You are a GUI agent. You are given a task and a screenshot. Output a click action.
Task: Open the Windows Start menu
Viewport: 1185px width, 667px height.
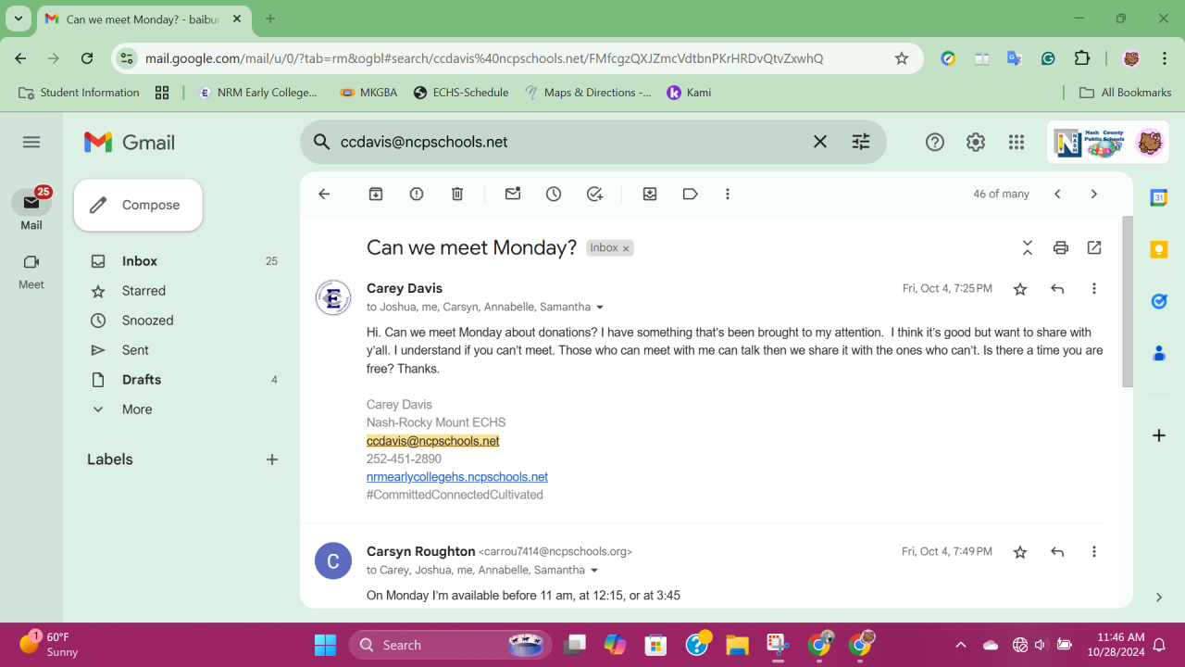click(x=325, y=645)
